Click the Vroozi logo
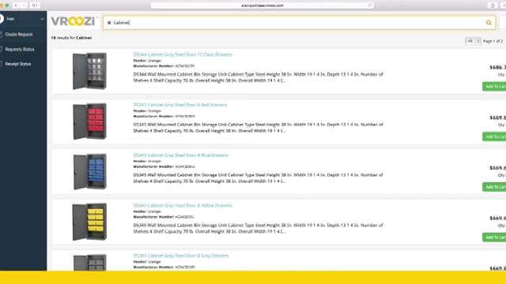The image size is (506, 284). (73, 21)
